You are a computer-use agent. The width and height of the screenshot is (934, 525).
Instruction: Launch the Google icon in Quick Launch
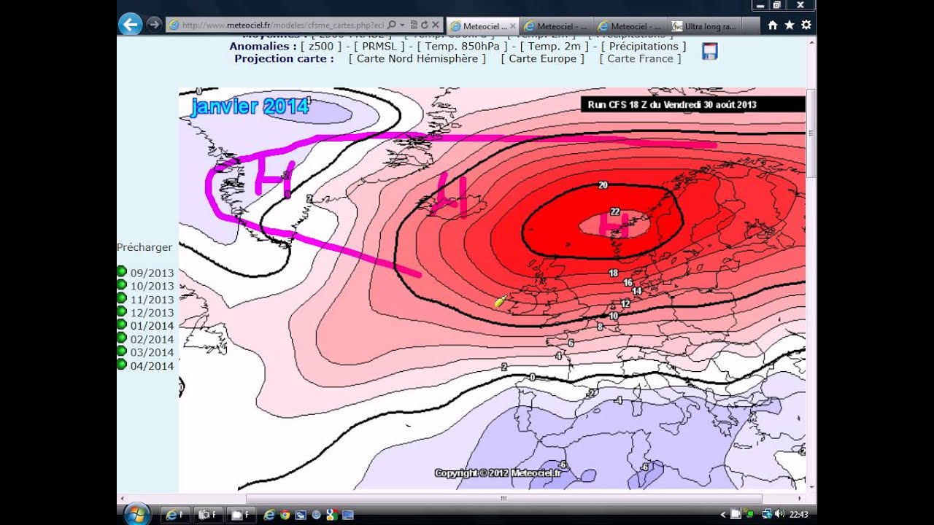[x=331, y=515]
